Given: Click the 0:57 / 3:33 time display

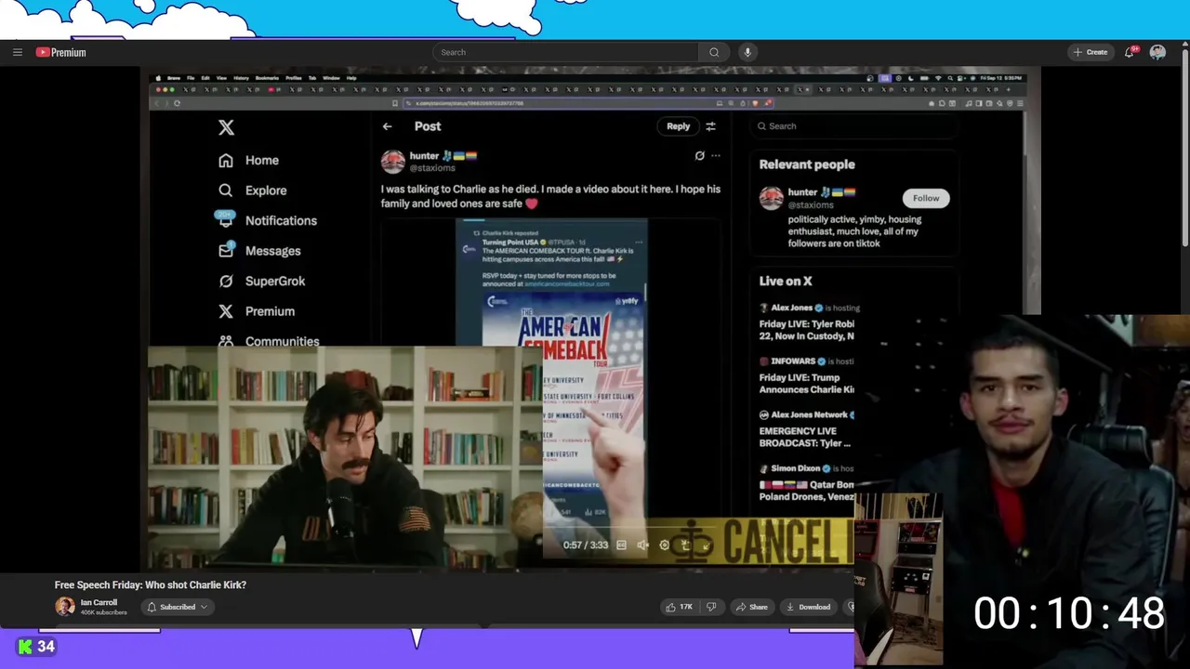Looking at the screenshot, I should coord(585,545).
